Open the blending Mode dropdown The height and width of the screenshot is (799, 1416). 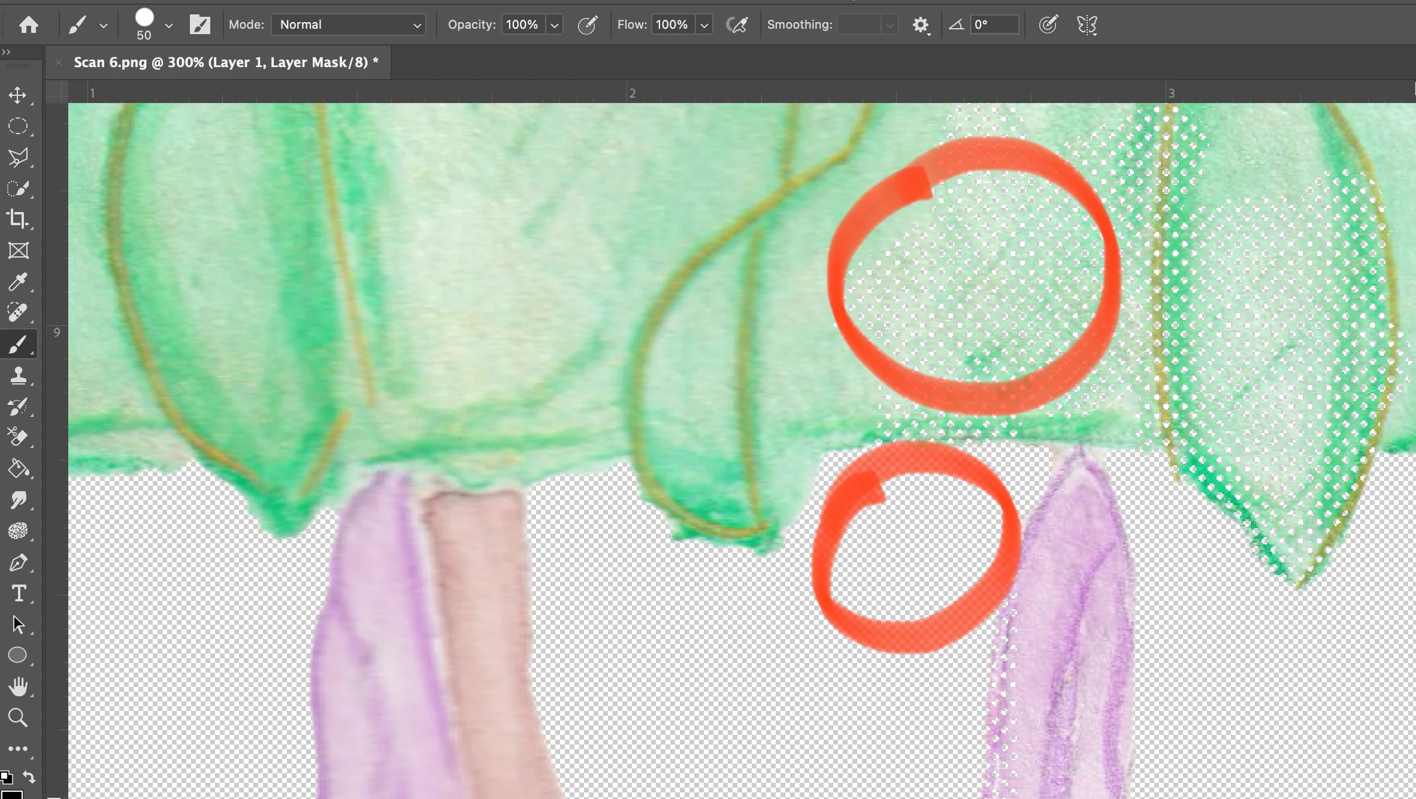349,25
